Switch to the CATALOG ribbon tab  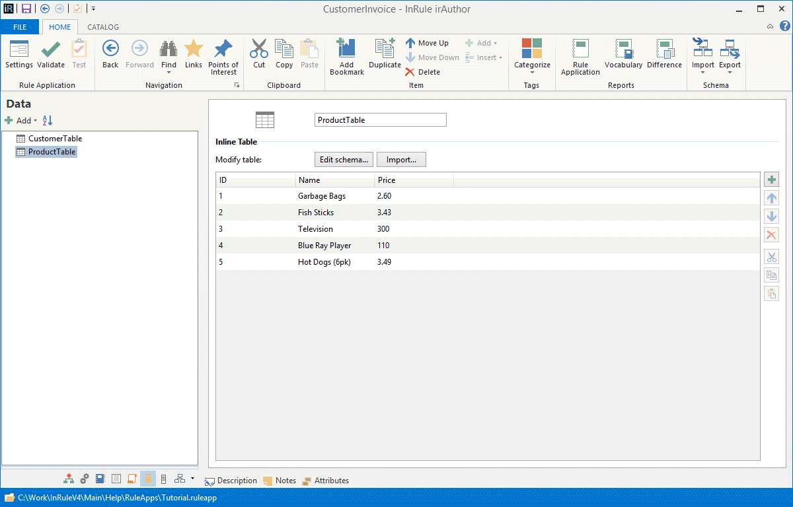pos(103,27)
